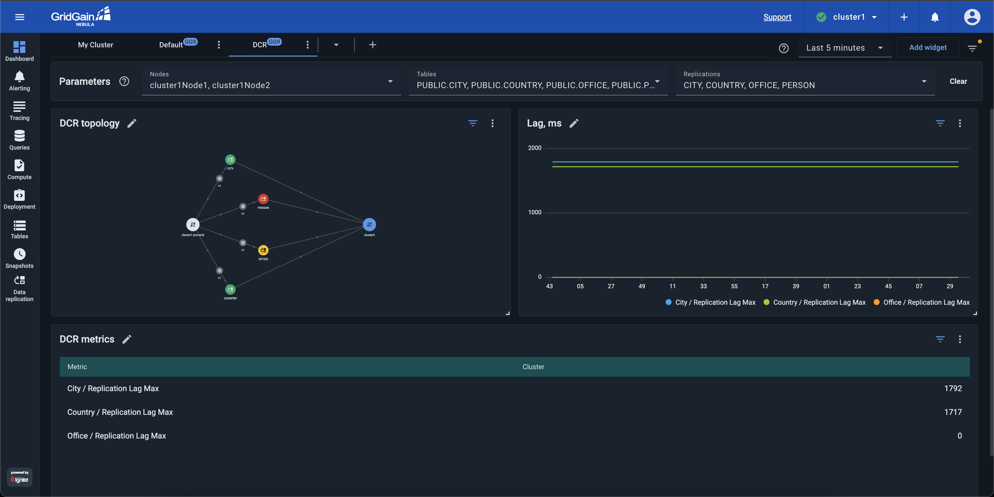Open the hamburger navigation menu
This screenshot has width=994, height=497.
20,17
